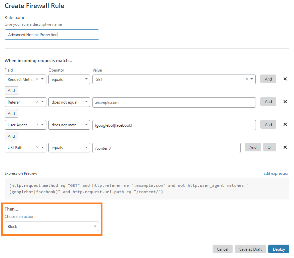Clear the URI Path field selection

click(37, 147)
